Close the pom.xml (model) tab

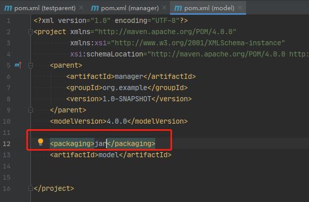(240, 8)
